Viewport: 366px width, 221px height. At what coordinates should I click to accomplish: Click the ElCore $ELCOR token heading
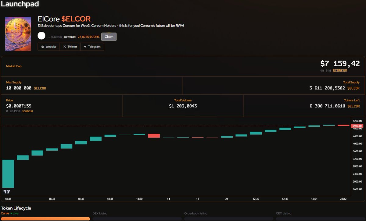[x=64, y=19]
